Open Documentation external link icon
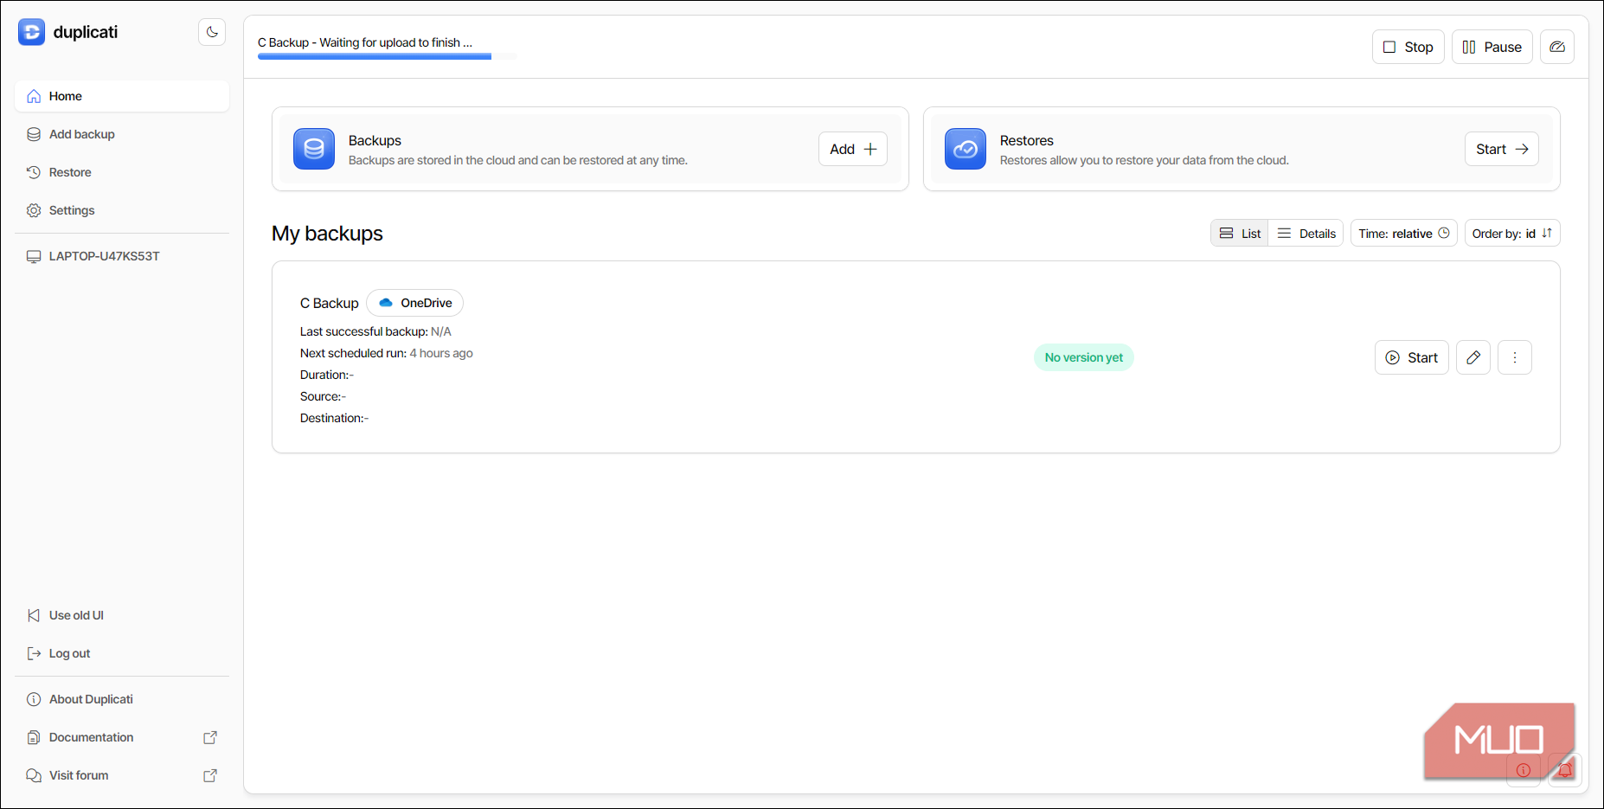The width and height of the screenshot is (1604, 809). click(210, 737)
